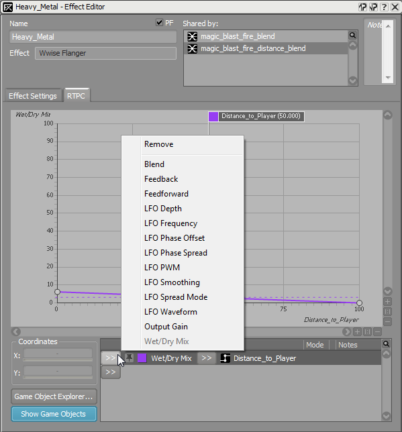Click the magic_blast_fire_distance_blend object icon
Image resolution: width=402 pixels, height=432 pixels.
(x=192, y=49)
